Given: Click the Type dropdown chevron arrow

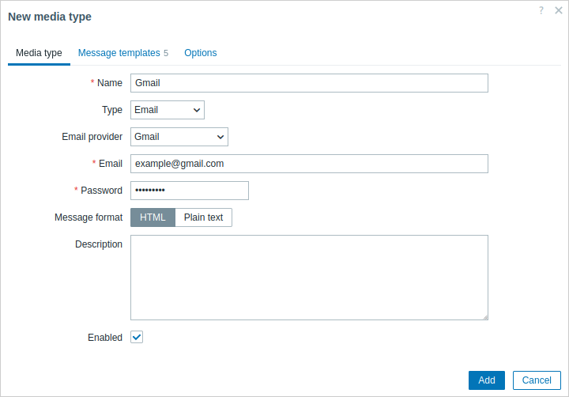Looking at the screenshot, I should coord(197,110).
